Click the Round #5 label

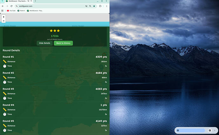[x=8, y=121]
